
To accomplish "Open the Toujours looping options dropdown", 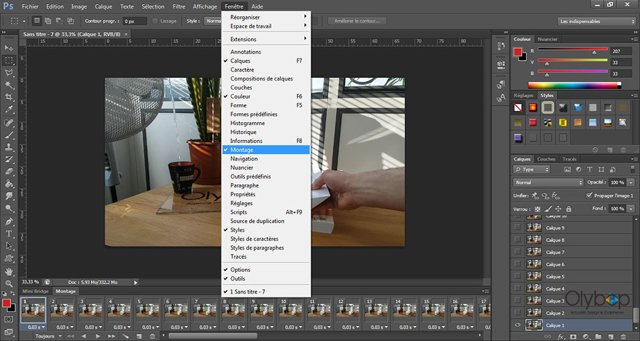I will (48, 336).
